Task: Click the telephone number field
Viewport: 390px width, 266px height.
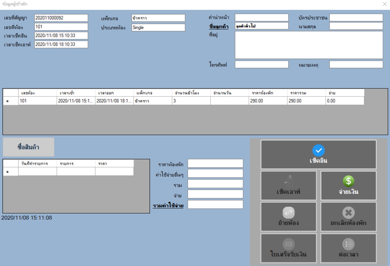Action: (262, 65)
